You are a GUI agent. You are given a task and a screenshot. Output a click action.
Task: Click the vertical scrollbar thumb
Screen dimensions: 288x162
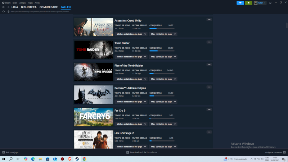[x=287, y=25]
